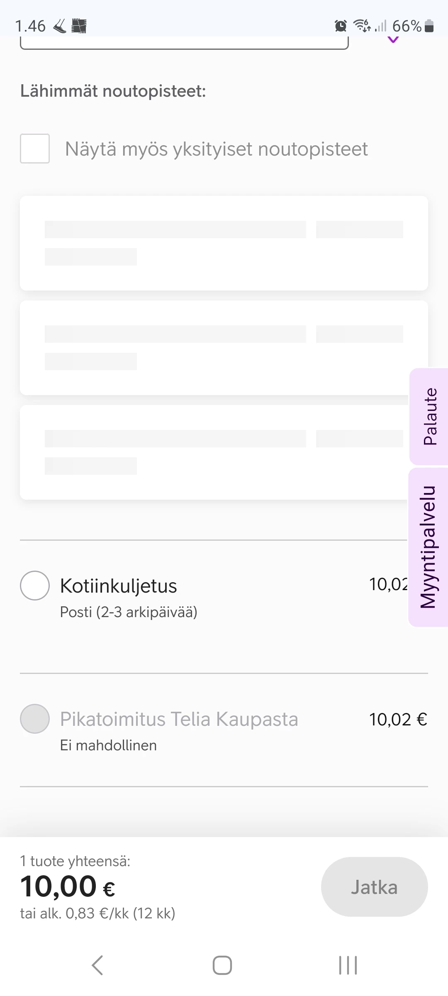This screenshot has height=996, width=448.
Task: Tap the mobile signal strength icon
Action: 380,26
